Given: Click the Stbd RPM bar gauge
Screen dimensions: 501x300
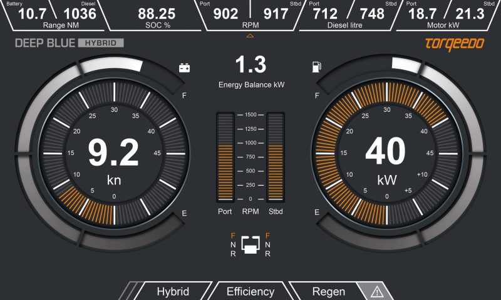Looking at the screenshot, I should pos(276,157).
